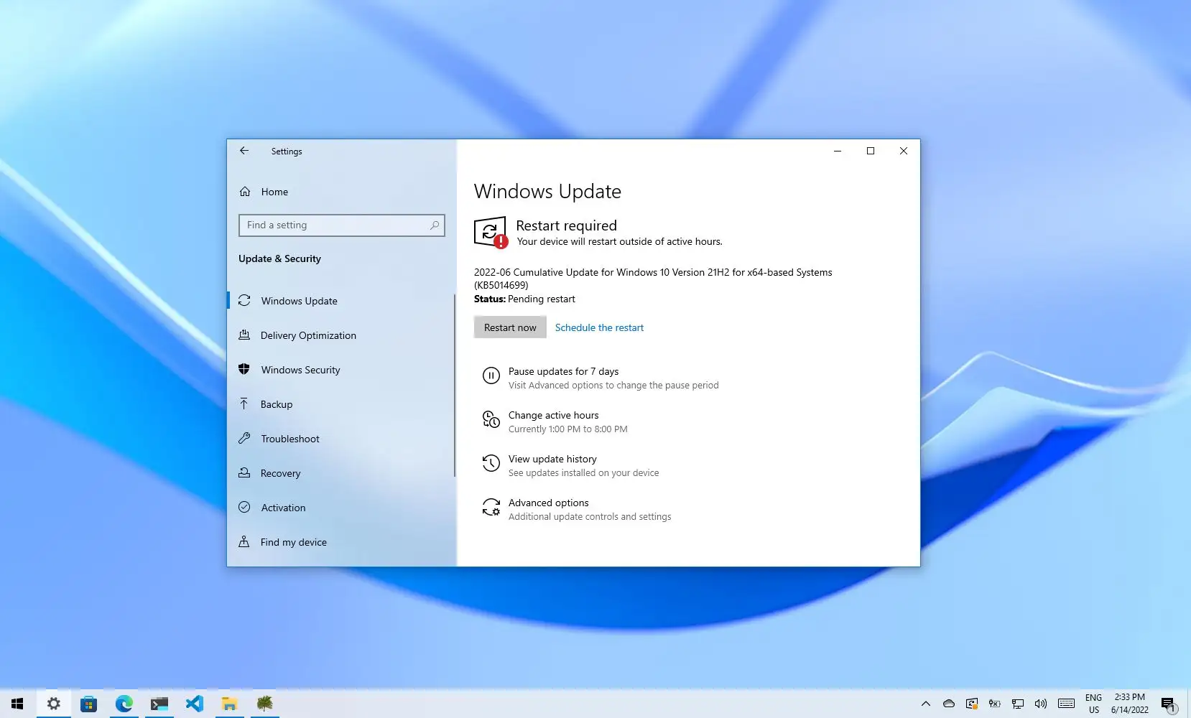Maximize the Settings window
This screenshot has width=1191, height=718.
[x=871, y=151]
